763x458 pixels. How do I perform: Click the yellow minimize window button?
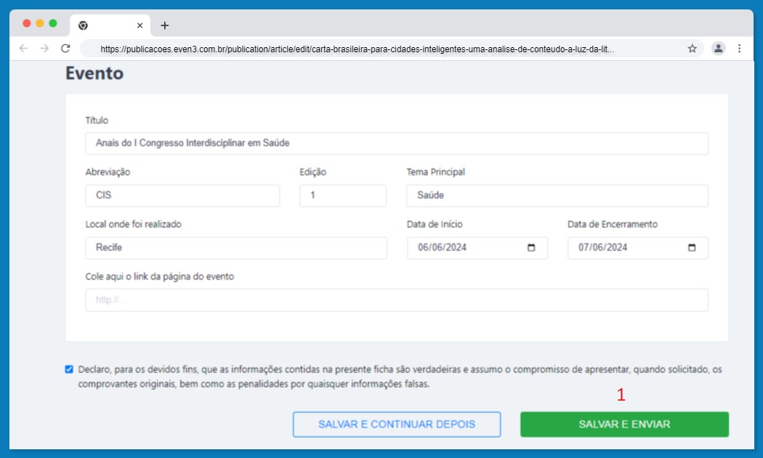(x=40, y=23)
